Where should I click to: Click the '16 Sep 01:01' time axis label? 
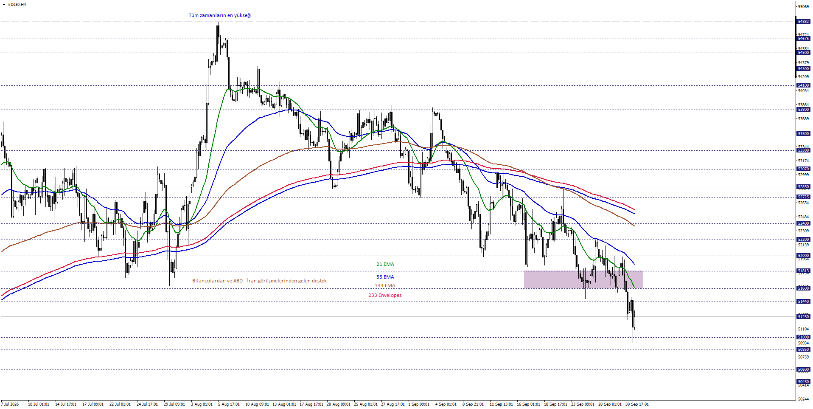pyautogui.click(x=528, y=404)
